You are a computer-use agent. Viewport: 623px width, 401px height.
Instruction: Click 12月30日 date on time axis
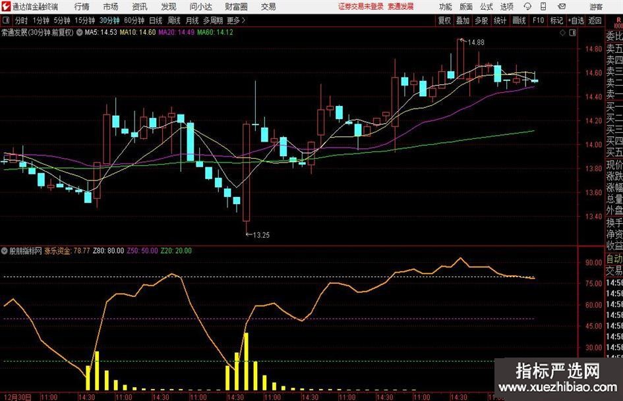click(x=18, y=397)
